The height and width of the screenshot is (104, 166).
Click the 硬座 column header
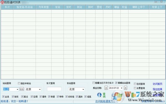click(x=117, y=7)
